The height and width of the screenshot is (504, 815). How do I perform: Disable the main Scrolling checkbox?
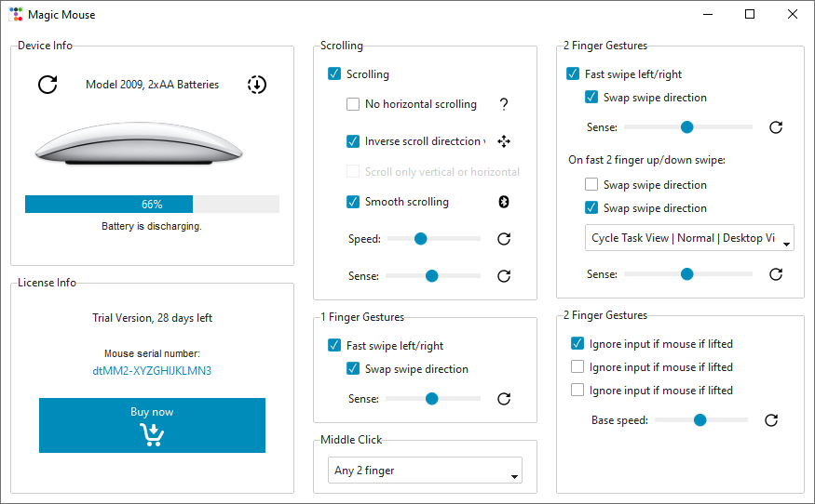[x=334, y=74]
